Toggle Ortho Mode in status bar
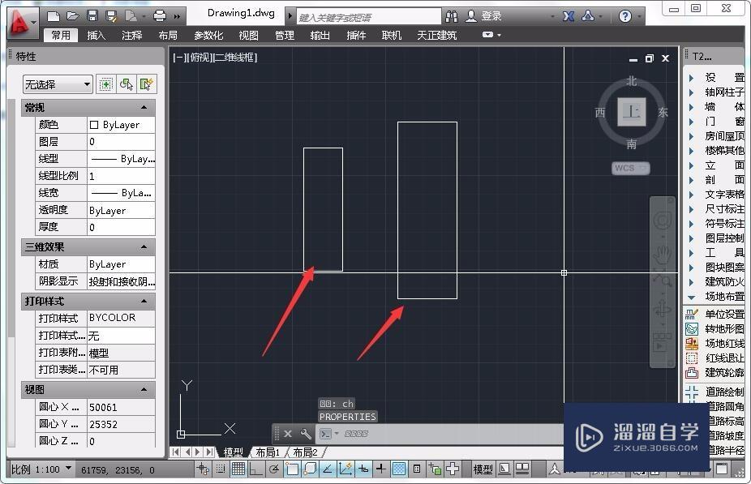Image resolution: width=751 pixels, height=484 pixels. click(255, 469)
